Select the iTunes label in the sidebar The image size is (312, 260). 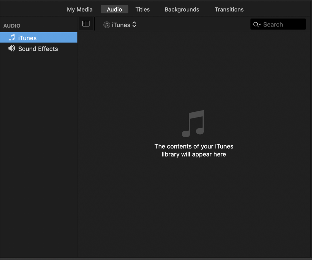coord(27,38)
